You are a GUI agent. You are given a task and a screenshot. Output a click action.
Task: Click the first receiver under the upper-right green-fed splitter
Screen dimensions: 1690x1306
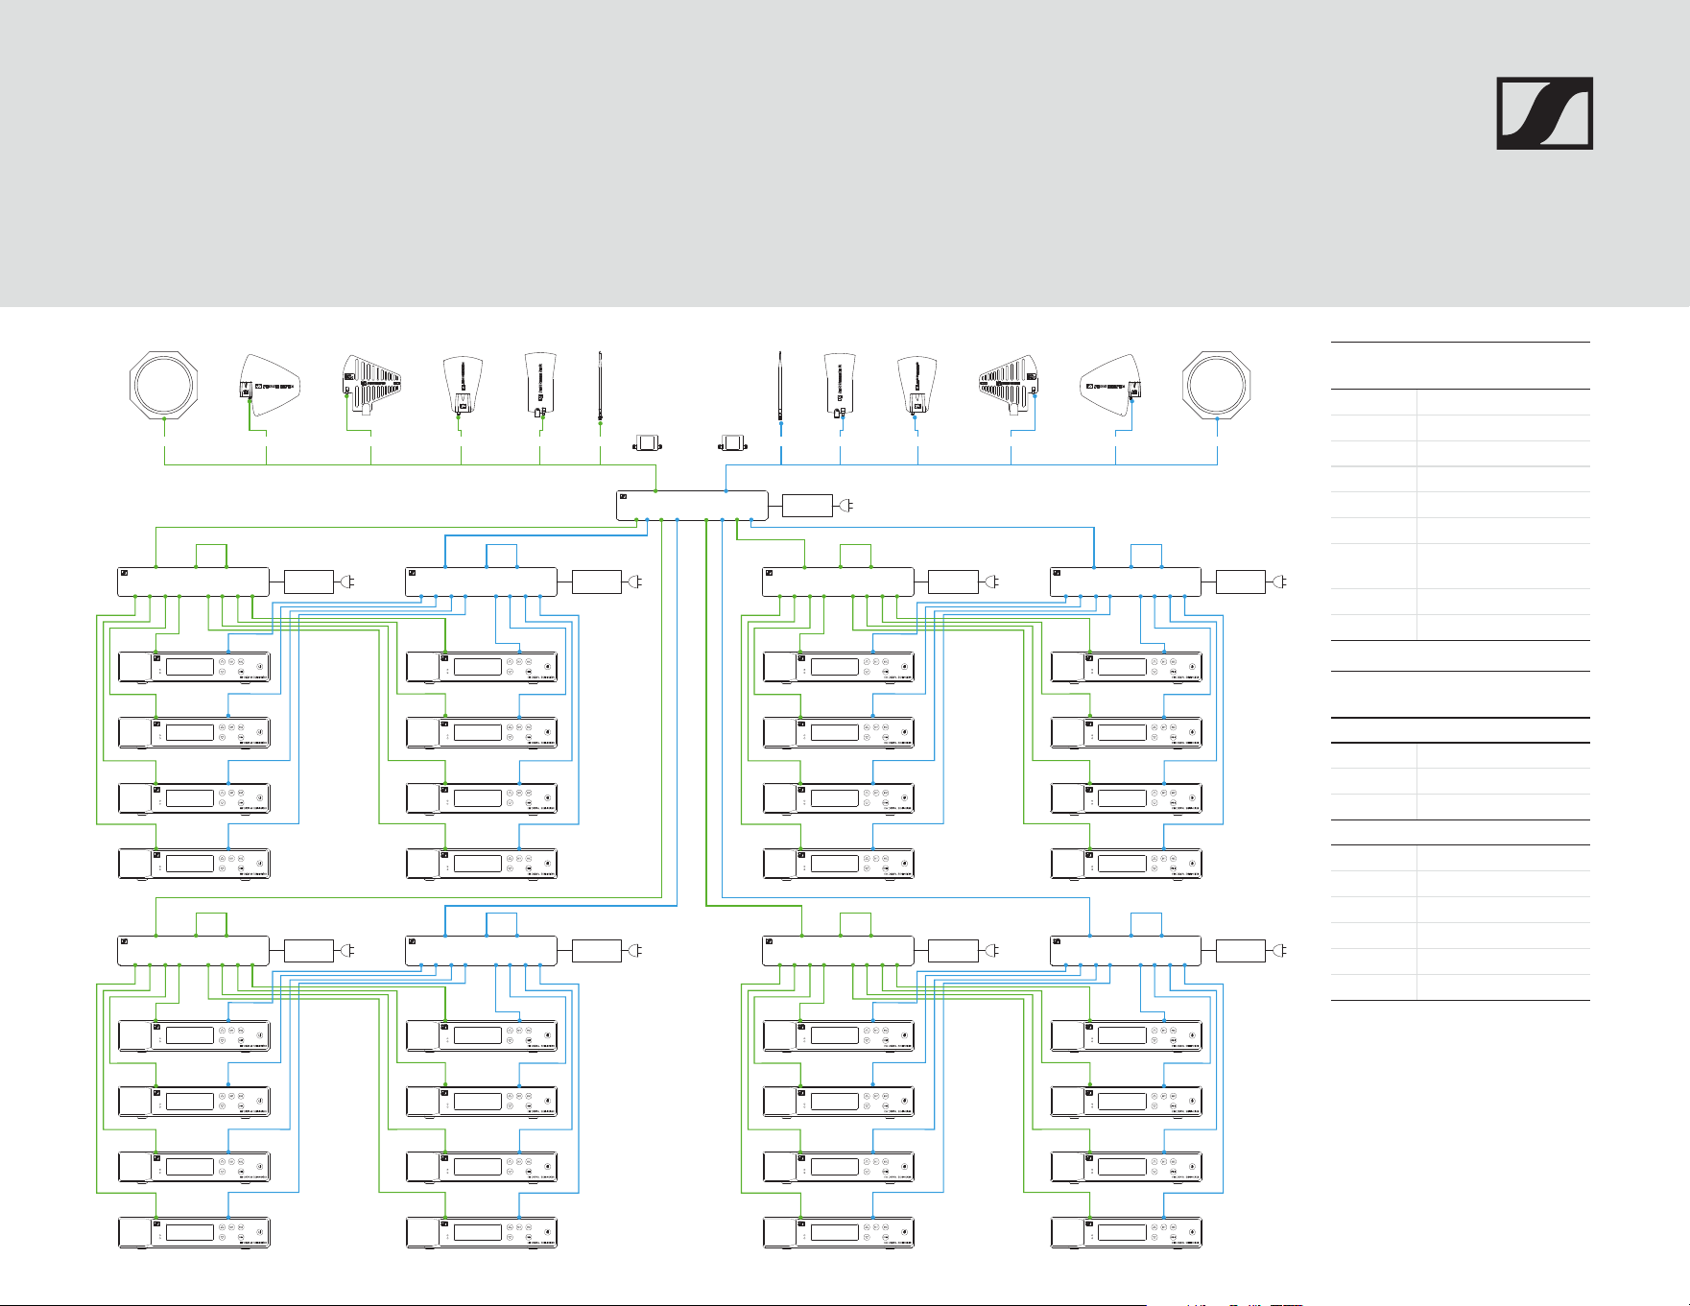(x=839, y=668)
